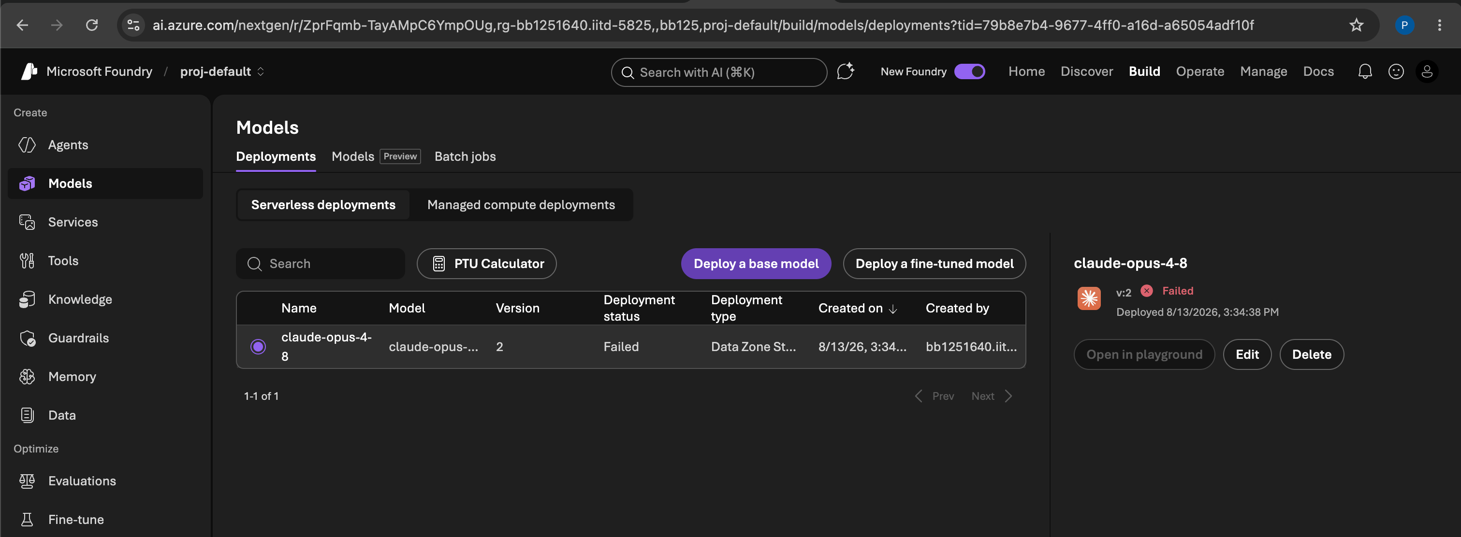Open the user account avatar icon
Viewport: 1461px width, 537px height.
pyautogui.click(x=1427, y=71)
